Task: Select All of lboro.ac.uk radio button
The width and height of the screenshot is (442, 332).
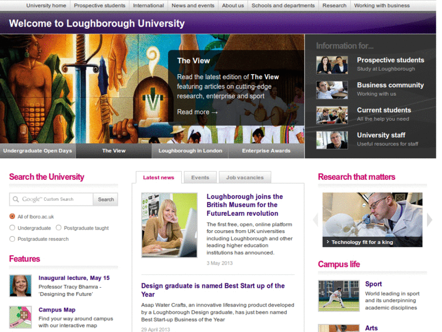Action: 12,216
